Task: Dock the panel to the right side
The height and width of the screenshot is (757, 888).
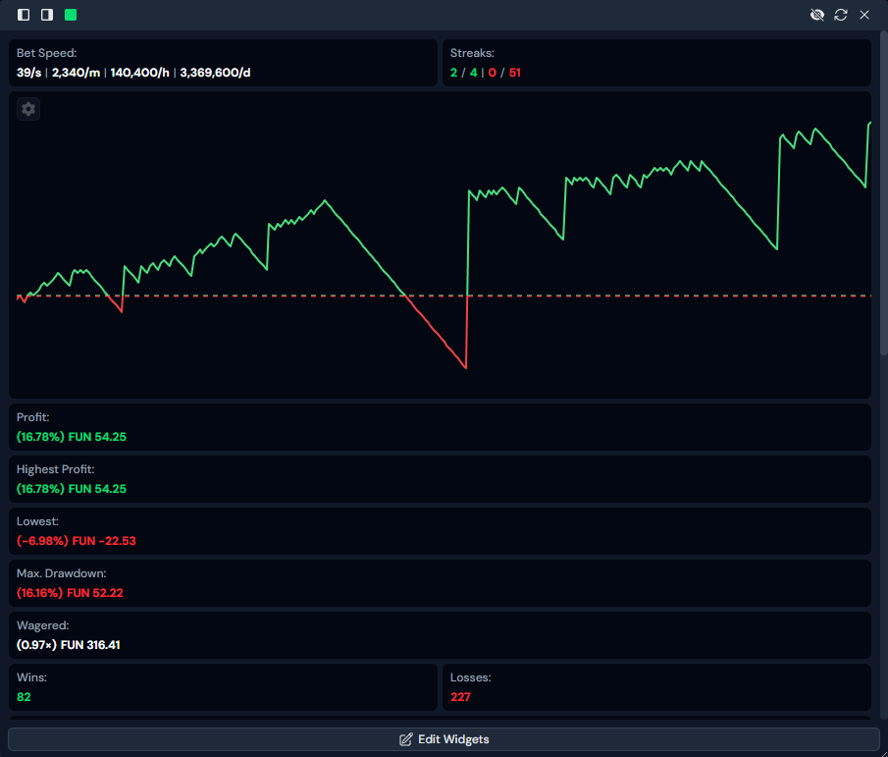Action: pyautogui.click(x=46, y=15)
